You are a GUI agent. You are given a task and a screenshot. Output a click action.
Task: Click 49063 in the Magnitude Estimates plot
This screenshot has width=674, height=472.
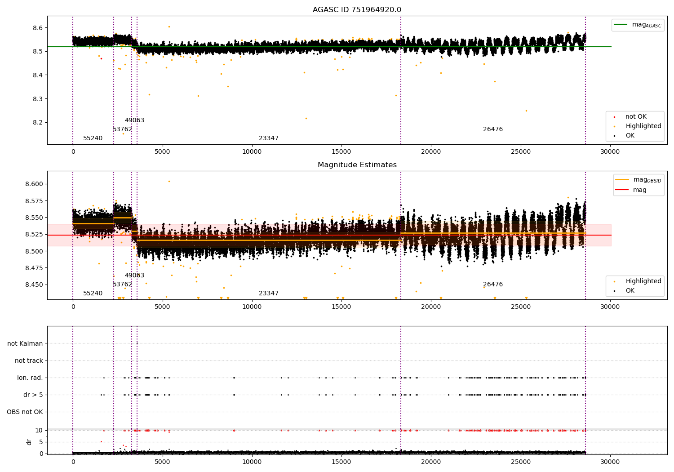[x=134, y=276]
